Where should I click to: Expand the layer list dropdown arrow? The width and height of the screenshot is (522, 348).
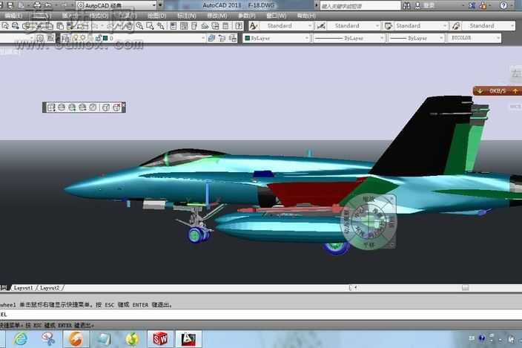(202, 39)
